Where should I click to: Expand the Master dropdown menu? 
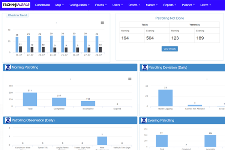click(x=151, y=5)
